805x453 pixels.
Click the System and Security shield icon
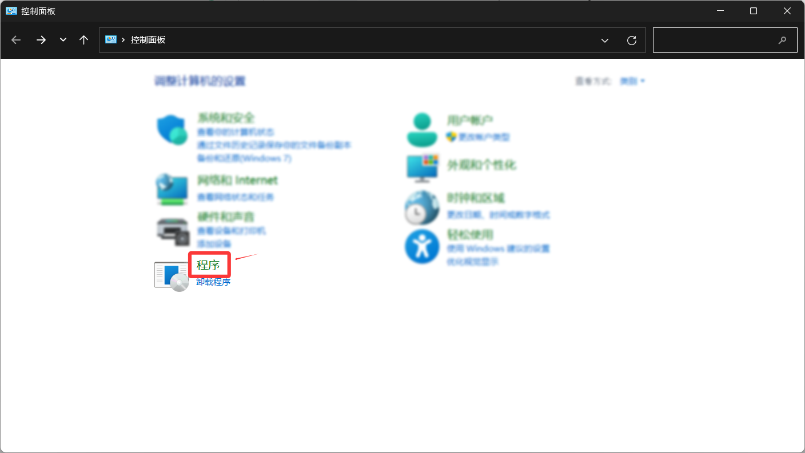click(172, 130)
